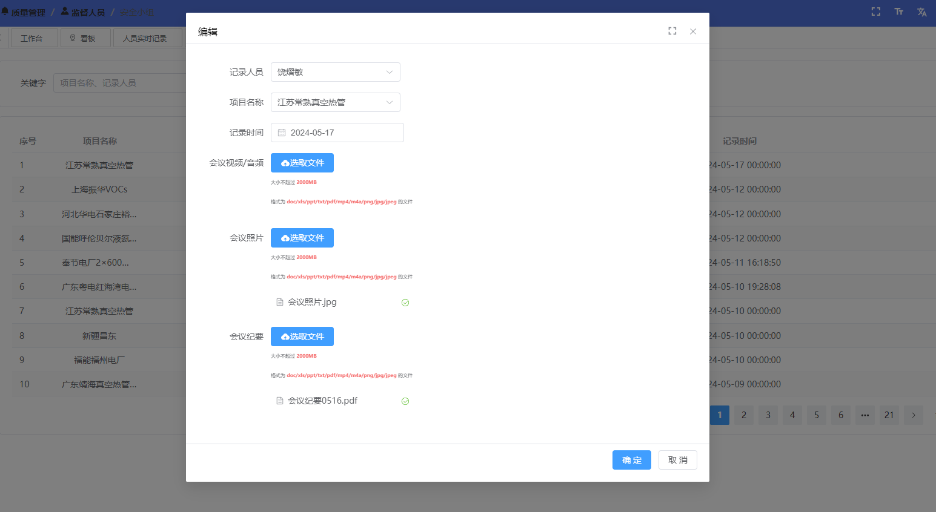
Task: Click the 记录时间 column header
Action: (740, 141)
